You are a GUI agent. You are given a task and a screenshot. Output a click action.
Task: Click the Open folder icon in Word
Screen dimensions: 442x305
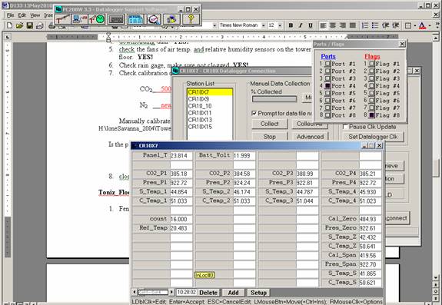coord(19,26)
